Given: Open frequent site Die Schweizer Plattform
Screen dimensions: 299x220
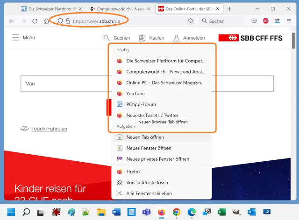Looking at the screenshot, I should pos(161,61).
